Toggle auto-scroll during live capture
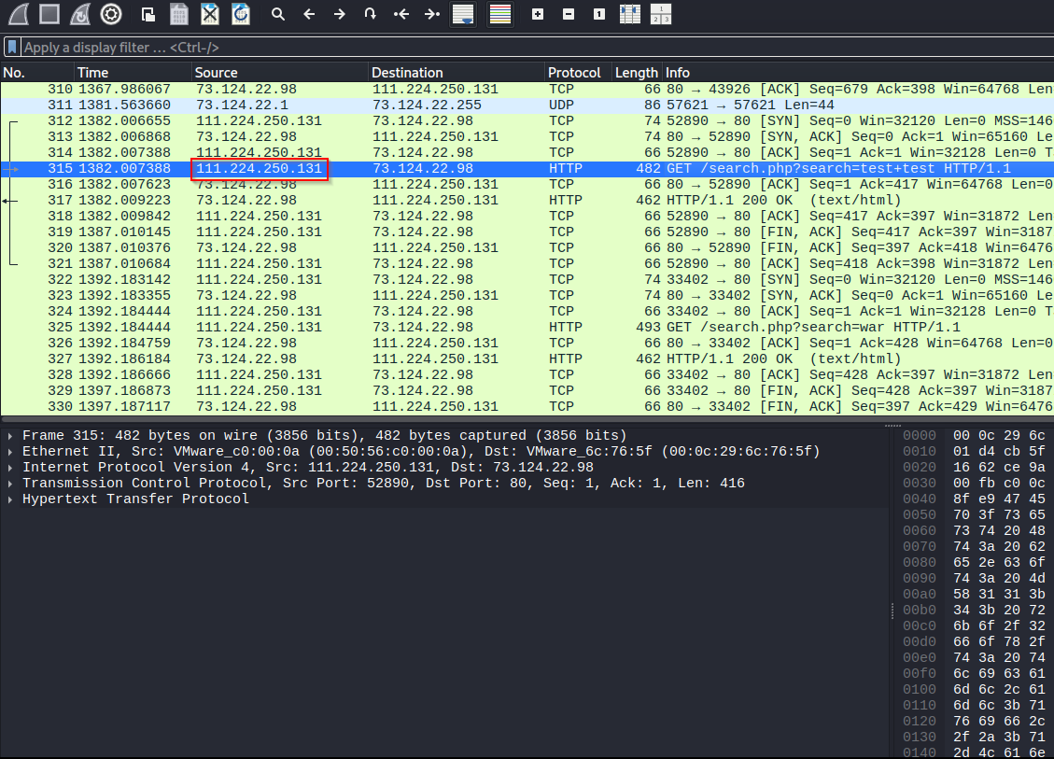1054x759 pixels. tap(462, 14)
